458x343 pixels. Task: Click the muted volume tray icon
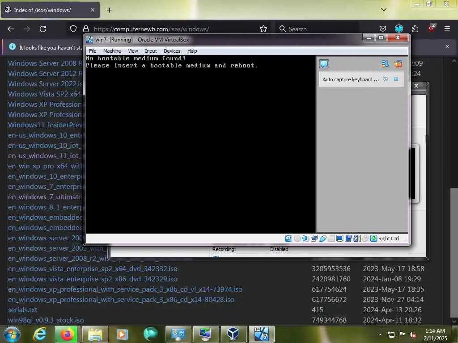click(x=413, y=335)
